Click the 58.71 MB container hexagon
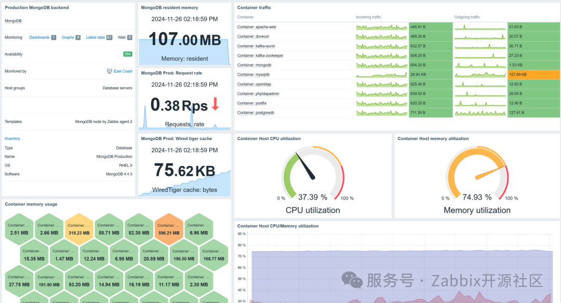 tap(109, 229)
